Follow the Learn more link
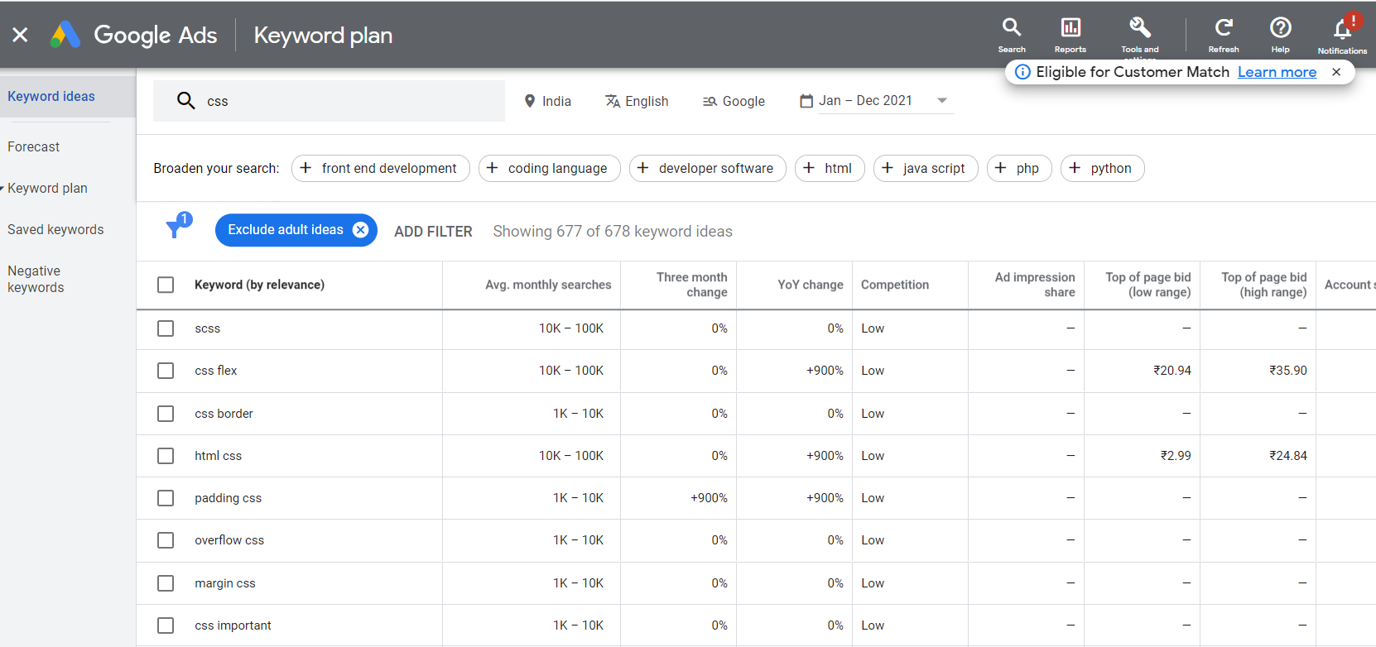 click(x=1276, y=72)
